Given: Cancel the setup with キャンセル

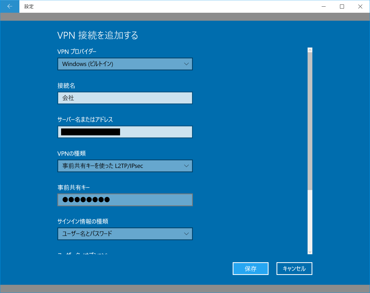Looking at the screenshot, I should click(x=294, y=269).
